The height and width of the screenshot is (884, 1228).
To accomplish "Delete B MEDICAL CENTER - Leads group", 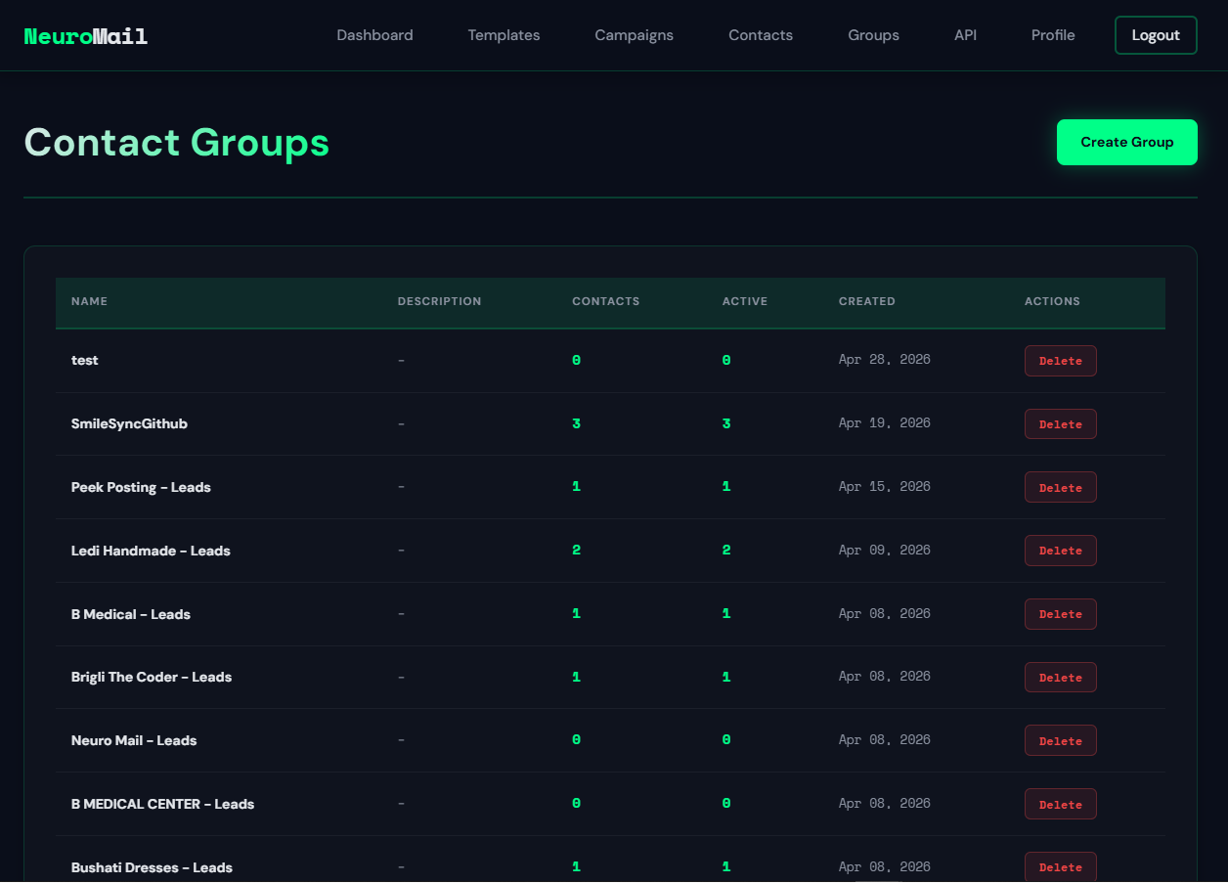I will coord(1061,804).
